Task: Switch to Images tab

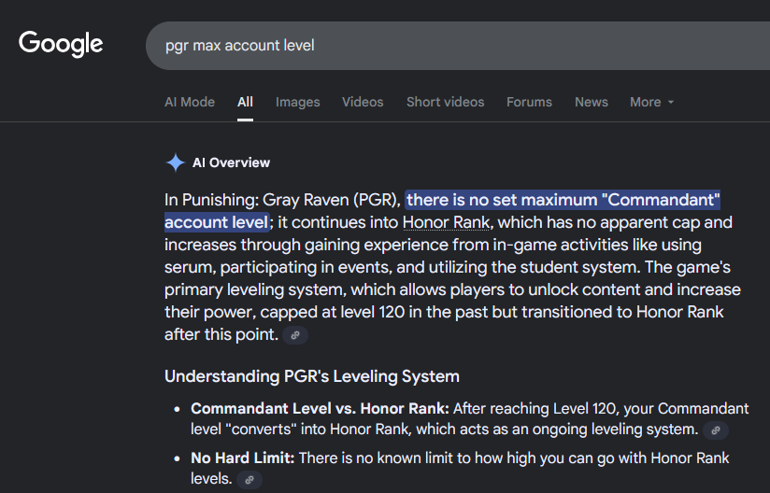Action: coord(297,102)
